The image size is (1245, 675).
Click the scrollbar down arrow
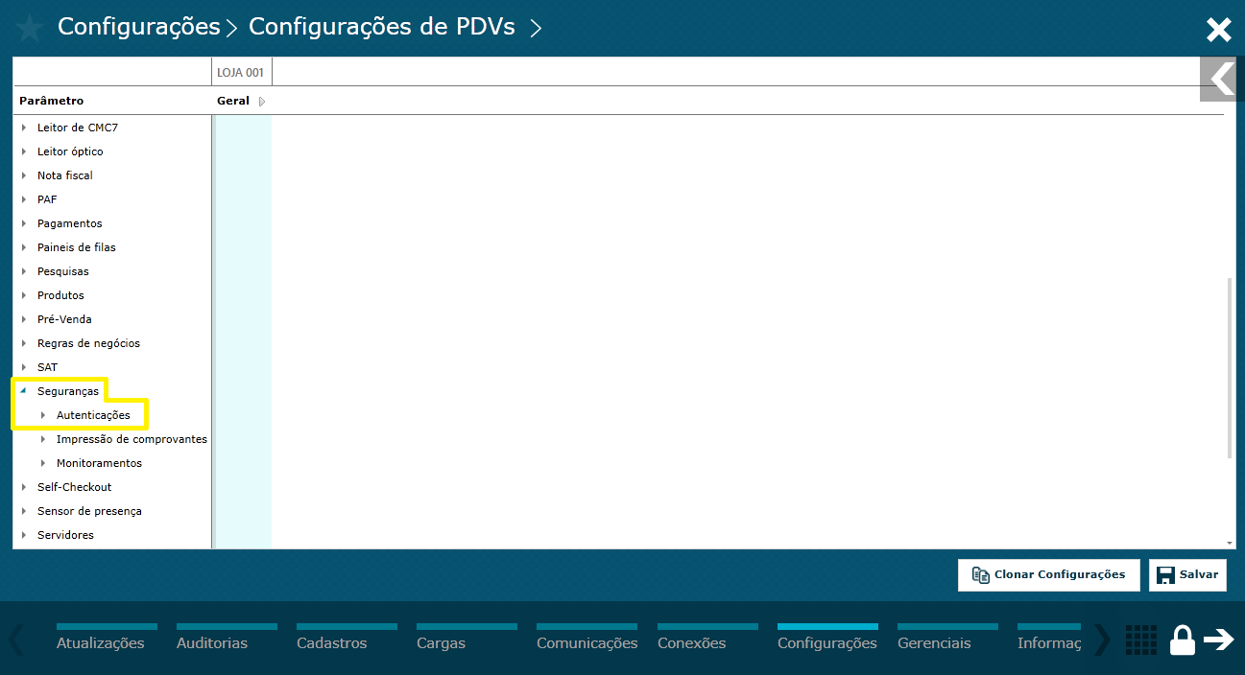pos(1230,543)
